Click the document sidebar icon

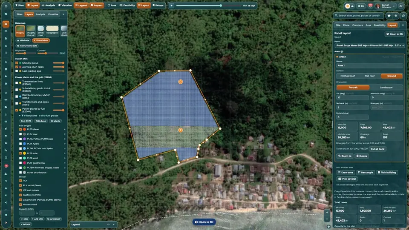click(6, 38)
